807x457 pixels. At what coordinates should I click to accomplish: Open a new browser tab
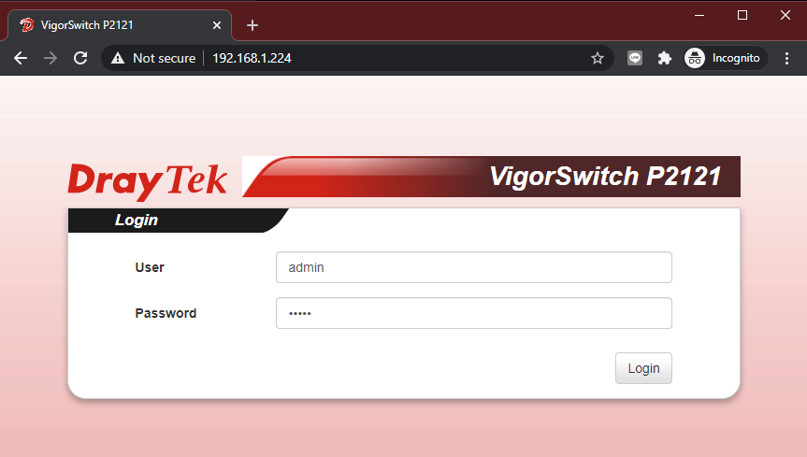coord(252,25)
